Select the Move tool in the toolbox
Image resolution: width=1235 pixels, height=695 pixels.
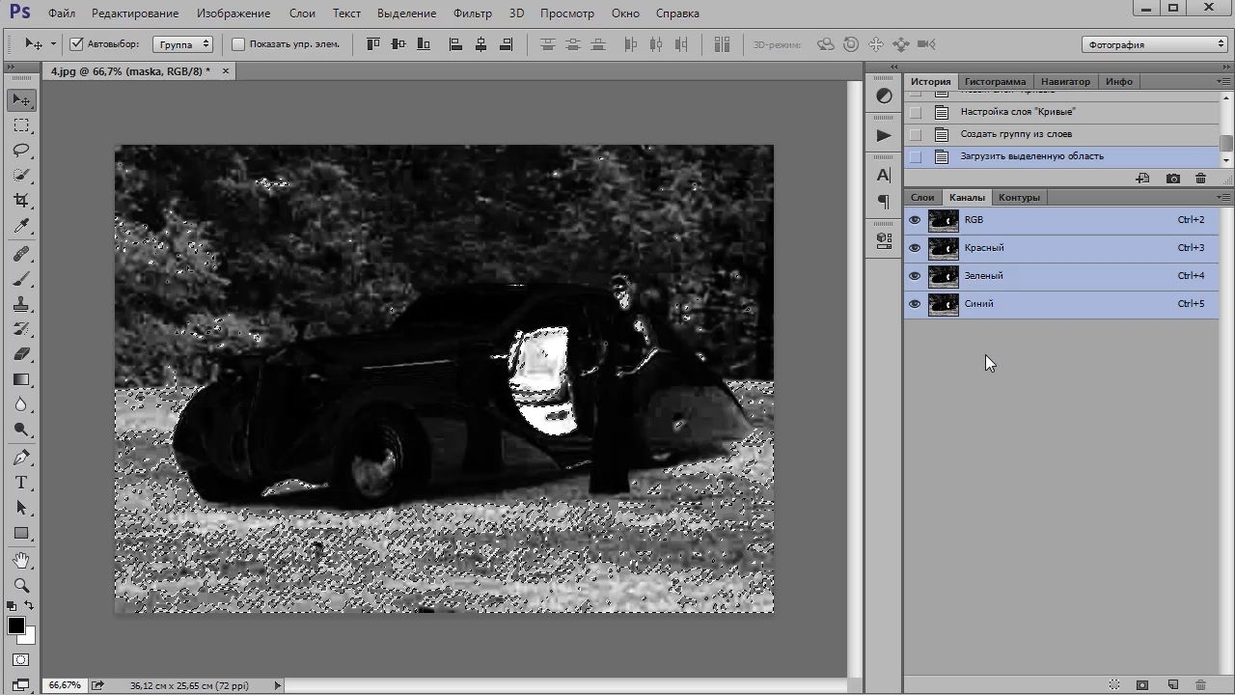pos(21,100)
